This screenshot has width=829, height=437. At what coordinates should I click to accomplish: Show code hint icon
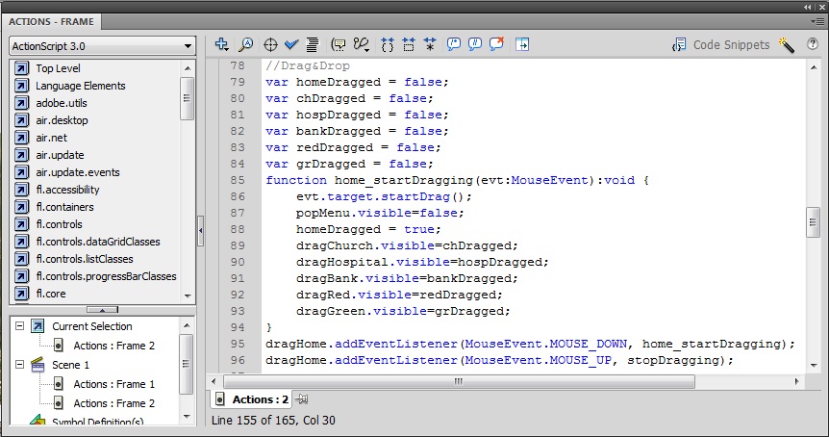[338, 44]
